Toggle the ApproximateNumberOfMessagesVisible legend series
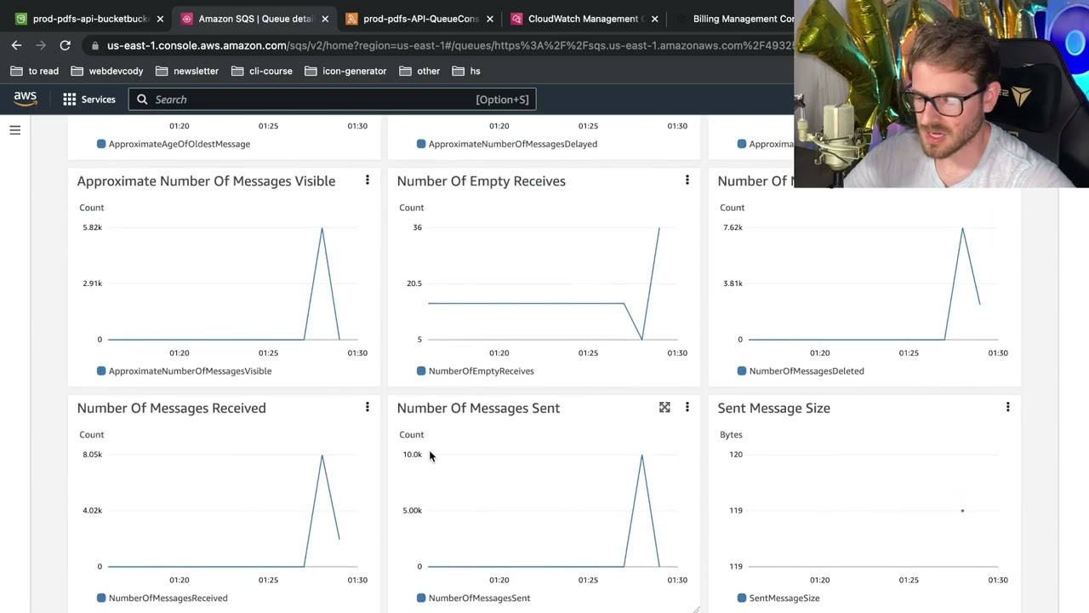Image resolution: width=1089 pixels, height=613 pixels. pos(189,371)
